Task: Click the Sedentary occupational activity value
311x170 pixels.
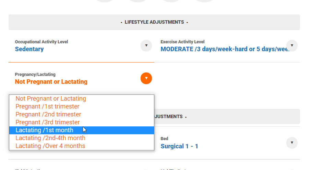Action: pos(29,49)
